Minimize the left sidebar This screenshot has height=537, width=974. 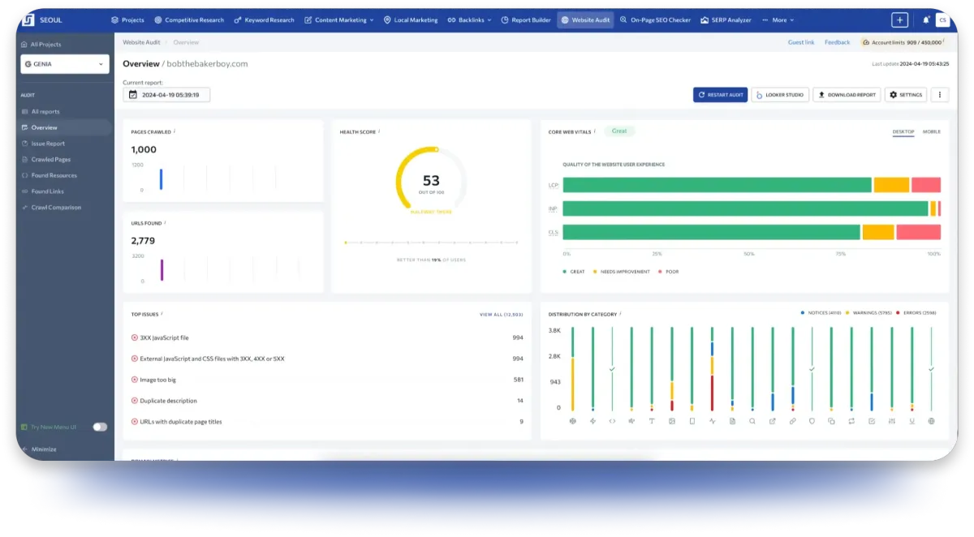click(x=39, y=449)
